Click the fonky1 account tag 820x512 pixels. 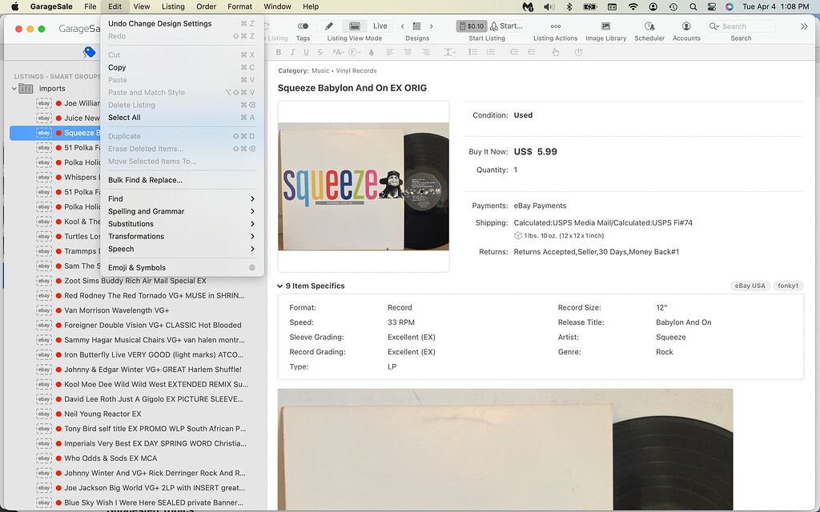click(788, 286)
